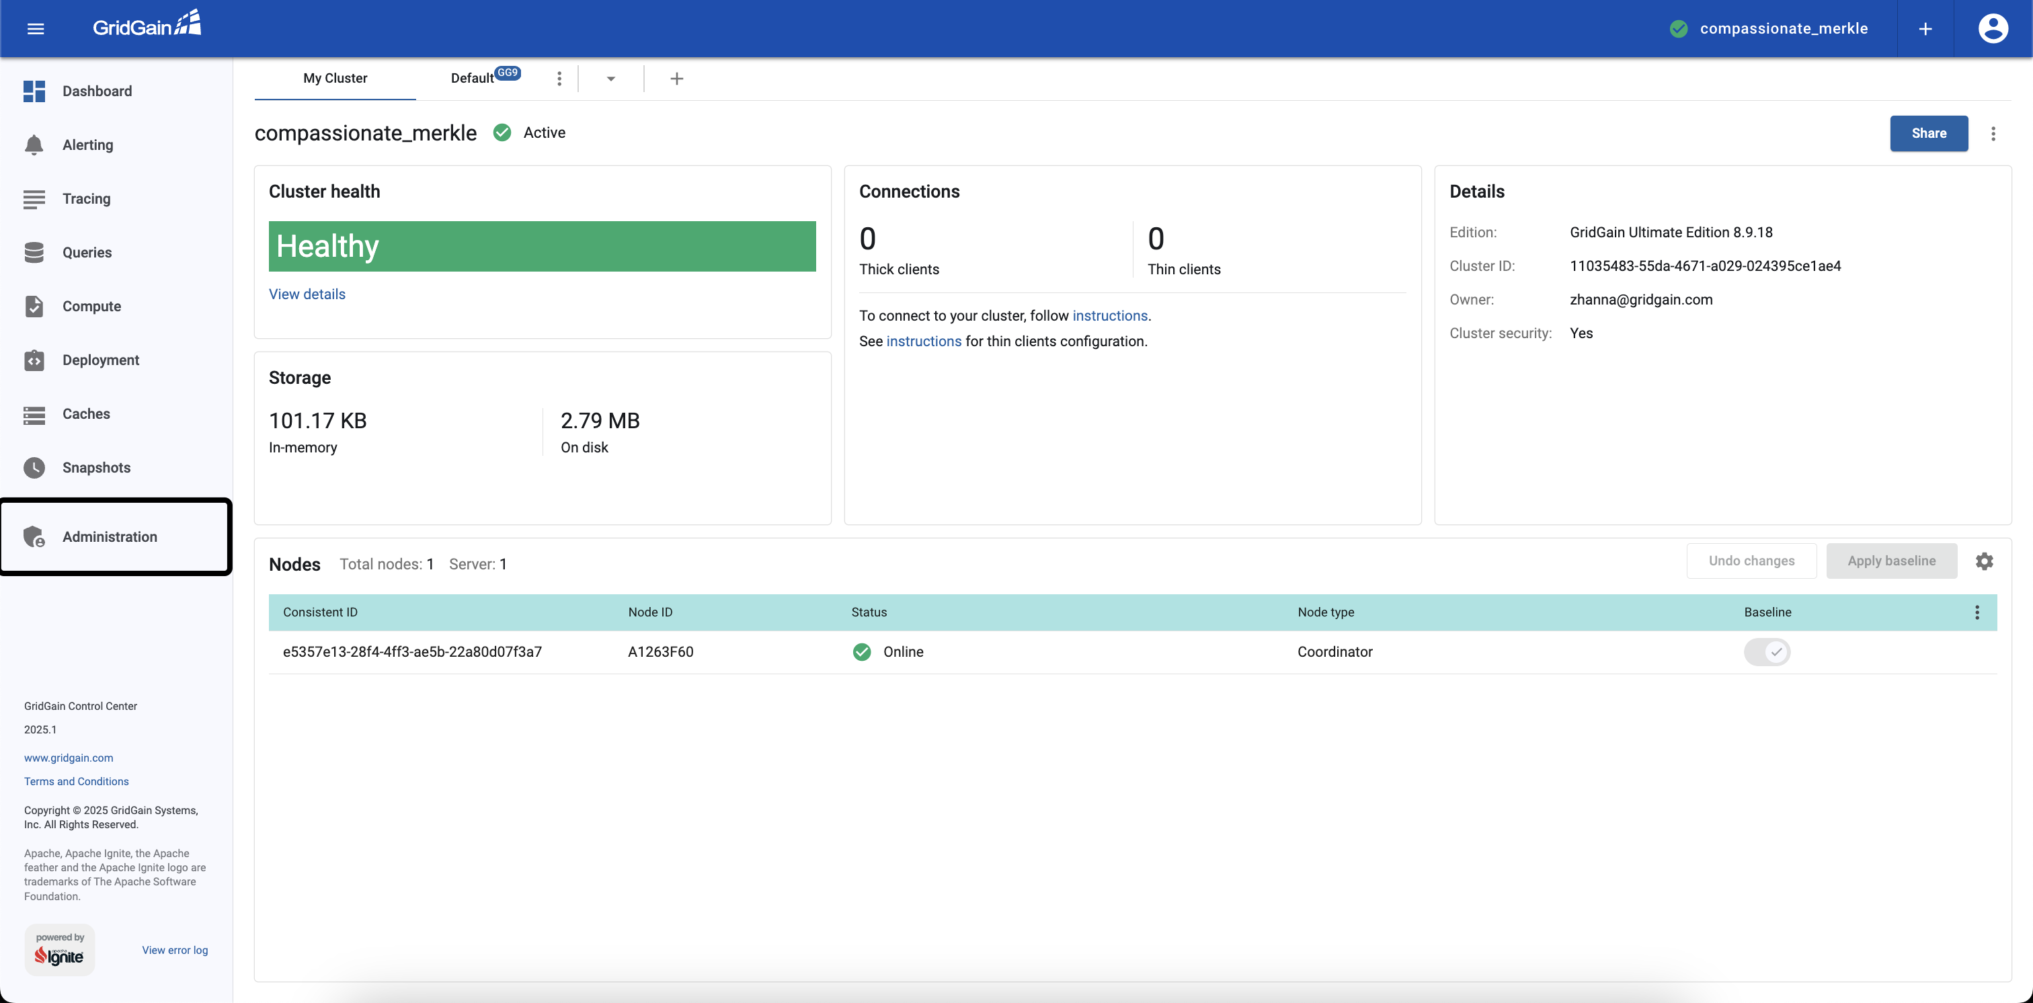Click the GridGain Ultimate Edition 8.9.18 text
The image size is (2033, 1003).
click(1671, 232)
